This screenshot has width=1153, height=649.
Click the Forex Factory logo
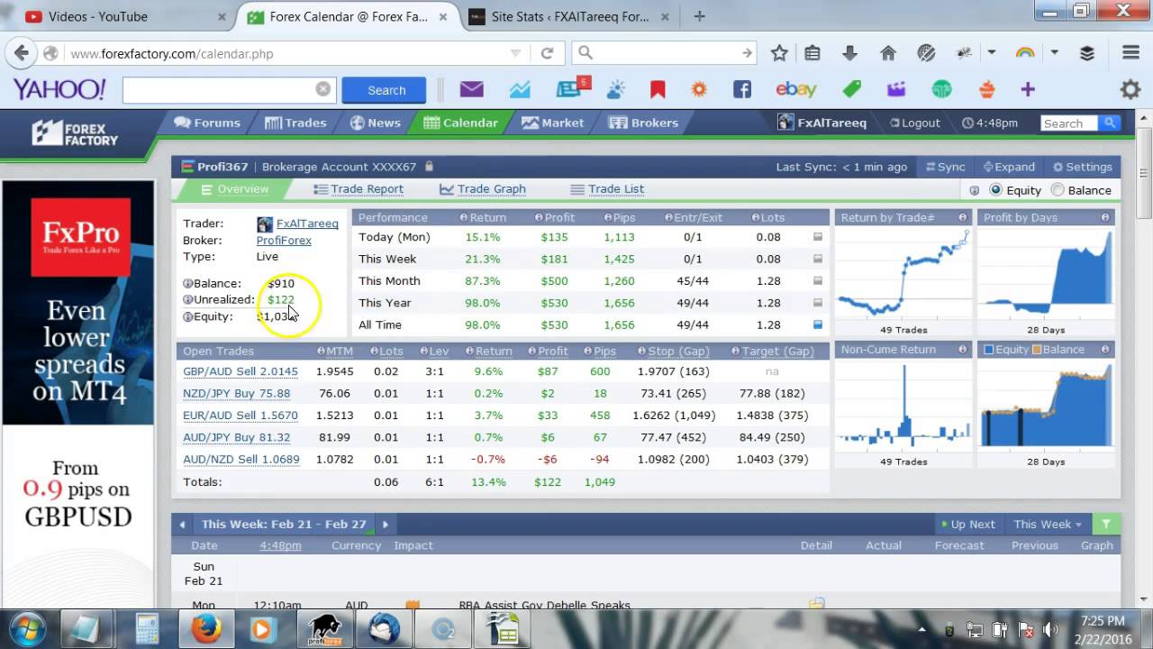[x=76, y=133]
